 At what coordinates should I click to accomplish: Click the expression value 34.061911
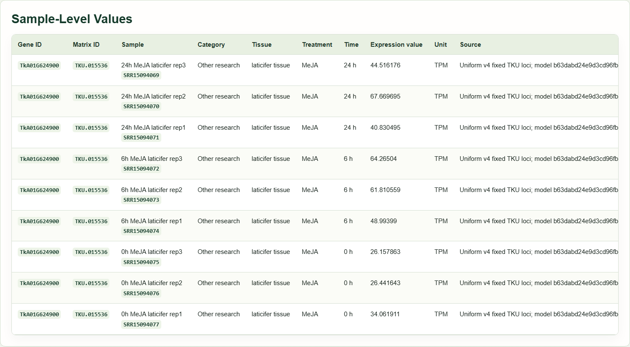click(385, 314)
